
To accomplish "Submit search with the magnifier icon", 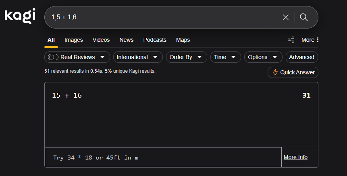I will click(x=303, y=17).
